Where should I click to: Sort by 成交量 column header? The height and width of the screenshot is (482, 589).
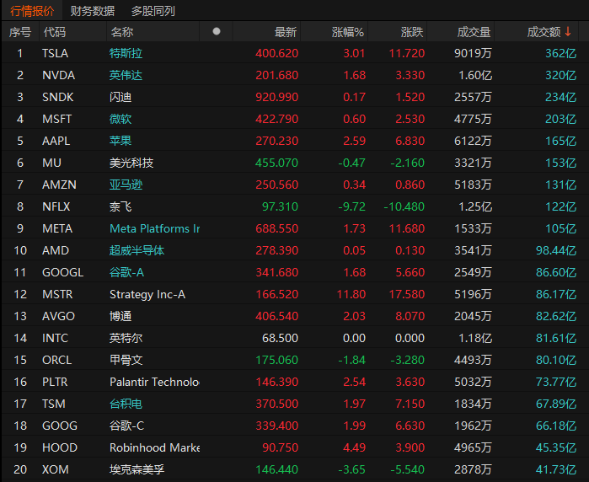pyautogui.click(x=474, y=32)
